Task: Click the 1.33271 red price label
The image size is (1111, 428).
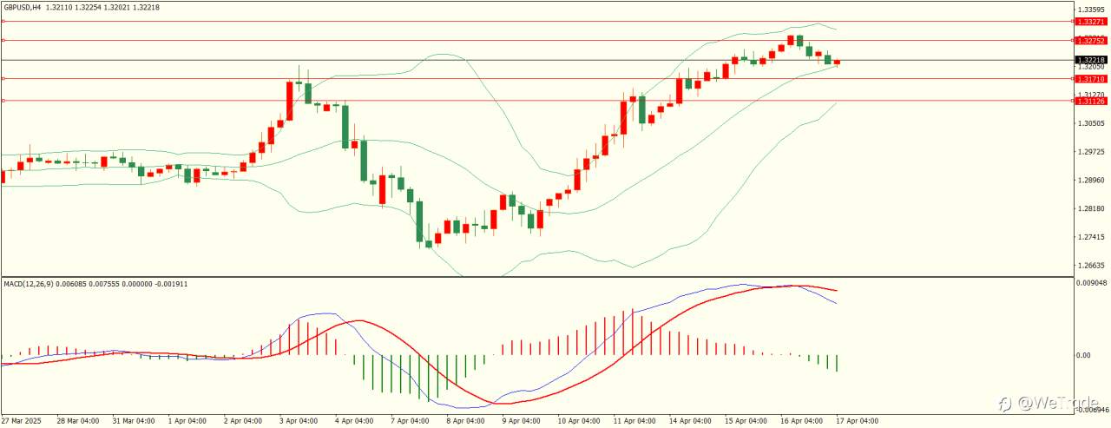Action: [1089, 21]
